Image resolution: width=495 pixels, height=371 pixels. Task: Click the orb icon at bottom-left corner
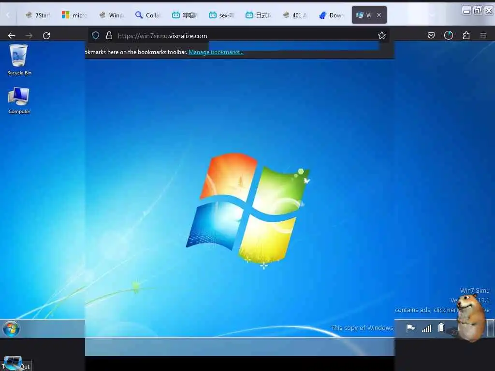tap(13, 363)
